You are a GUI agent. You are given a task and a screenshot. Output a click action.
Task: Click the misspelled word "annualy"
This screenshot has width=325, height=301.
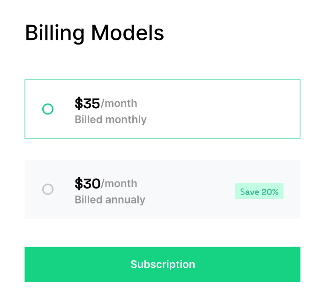[x=125, y=200]
